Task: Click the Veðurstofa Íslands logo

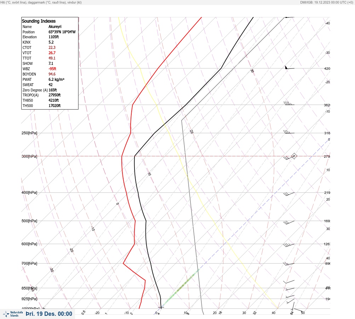Action: [x=13, y=314]
